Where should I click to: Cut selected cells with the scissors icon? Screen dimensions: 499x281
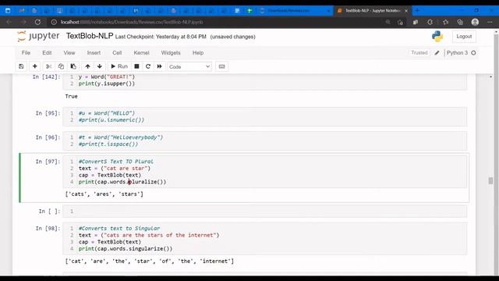[x=48, y=66]
